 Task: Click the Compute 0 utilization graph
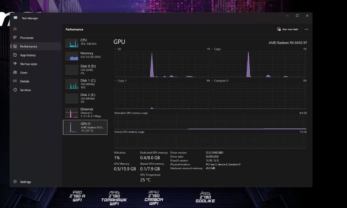(259, 96)
